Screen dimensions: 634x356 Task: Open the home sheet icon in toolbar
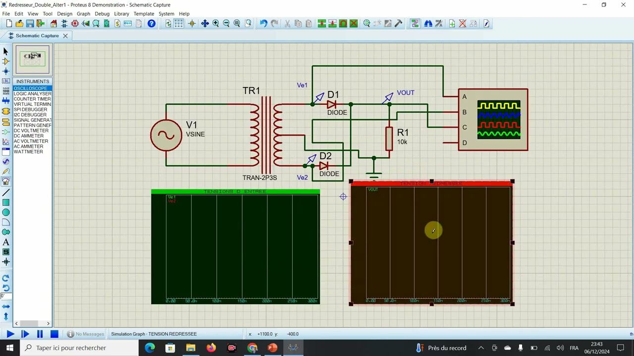[x=53, y=24]
